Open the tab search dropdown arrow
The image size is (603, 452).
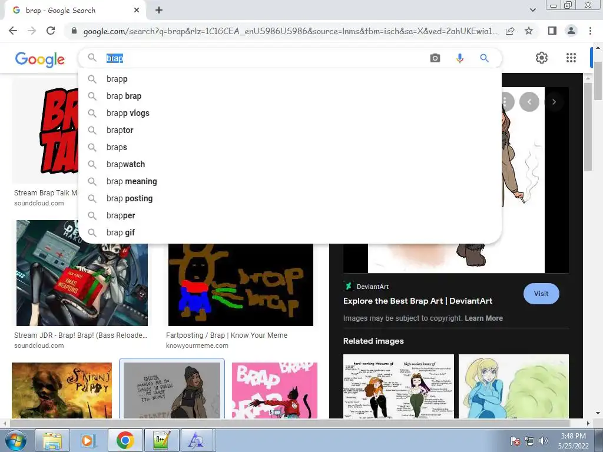tap(532, 10)
